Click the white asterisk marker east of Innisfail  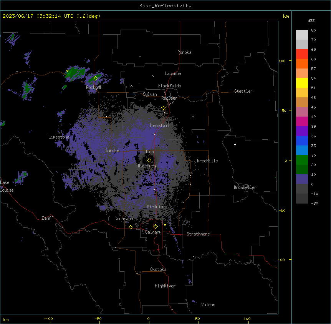193,117
